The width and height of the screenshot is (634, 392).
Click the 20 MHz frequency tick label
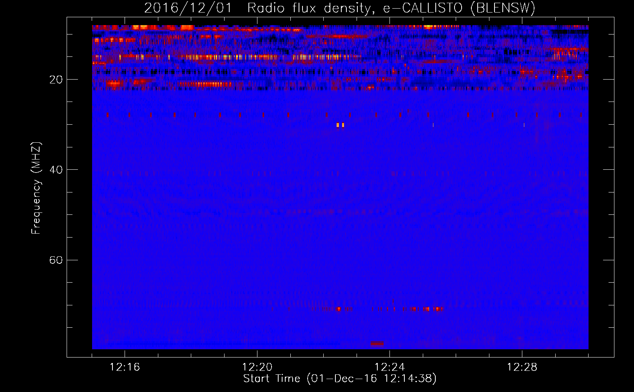tap(56, 80)
